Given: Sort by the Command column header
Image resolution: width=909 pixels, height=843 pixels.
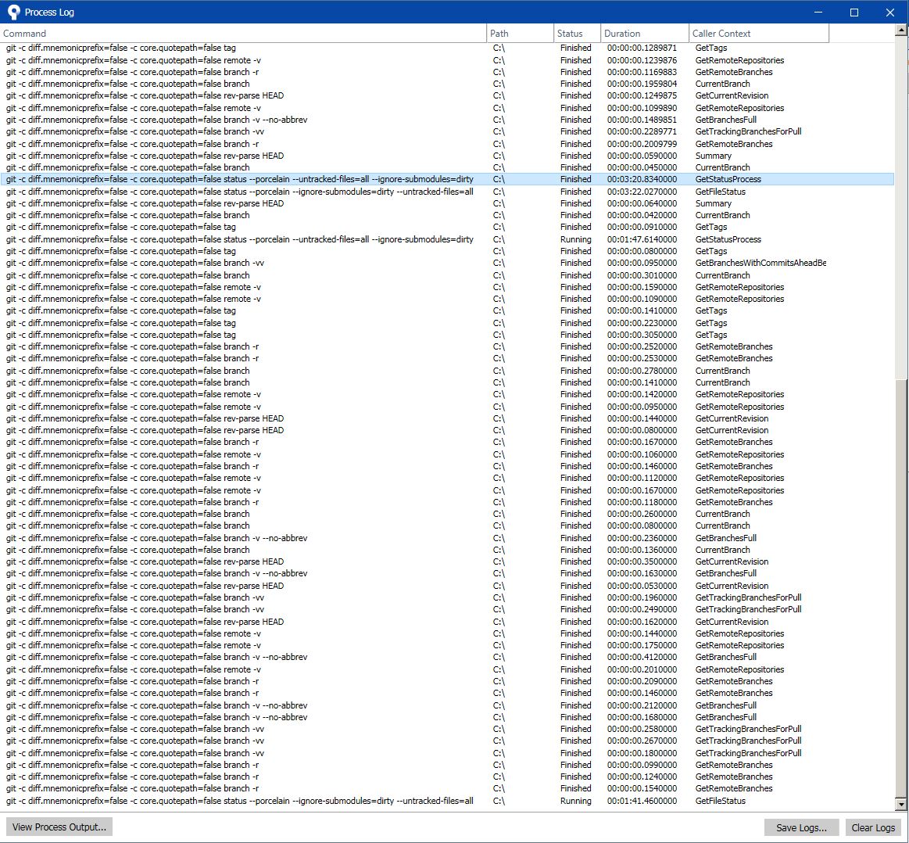Looking at the screenshot, I should tap(234, 34).
